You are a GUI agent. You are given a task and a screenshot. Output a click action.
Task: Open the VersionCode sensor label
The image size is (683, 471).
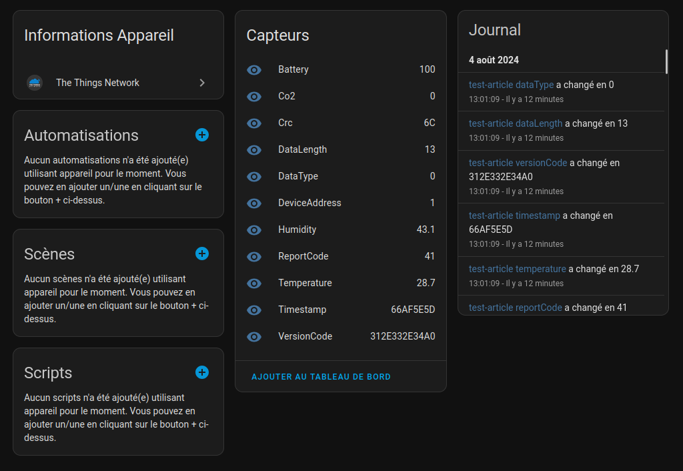[305, 336]
